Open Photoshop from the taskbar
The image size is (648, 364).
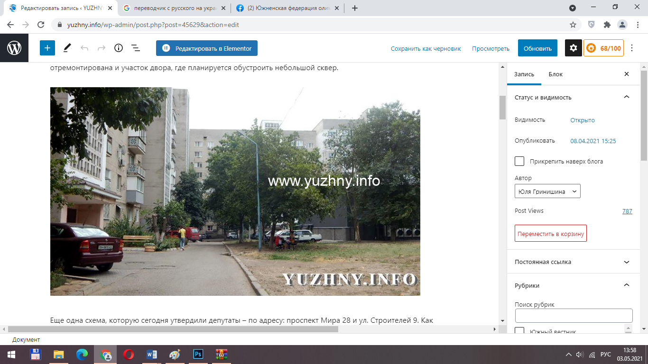coord(198,355)
